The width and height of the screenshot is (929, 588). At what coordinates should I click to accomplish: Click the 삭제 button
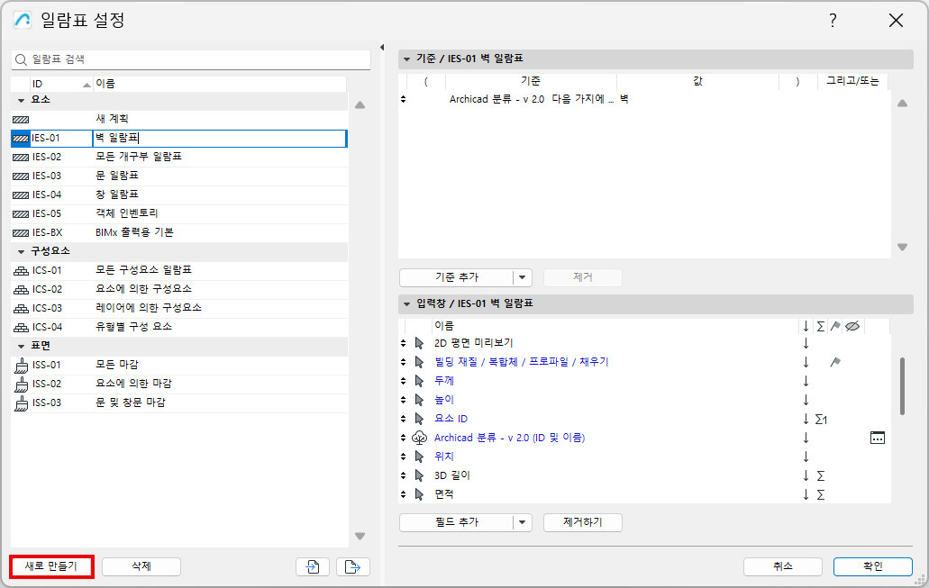[141, 566]
